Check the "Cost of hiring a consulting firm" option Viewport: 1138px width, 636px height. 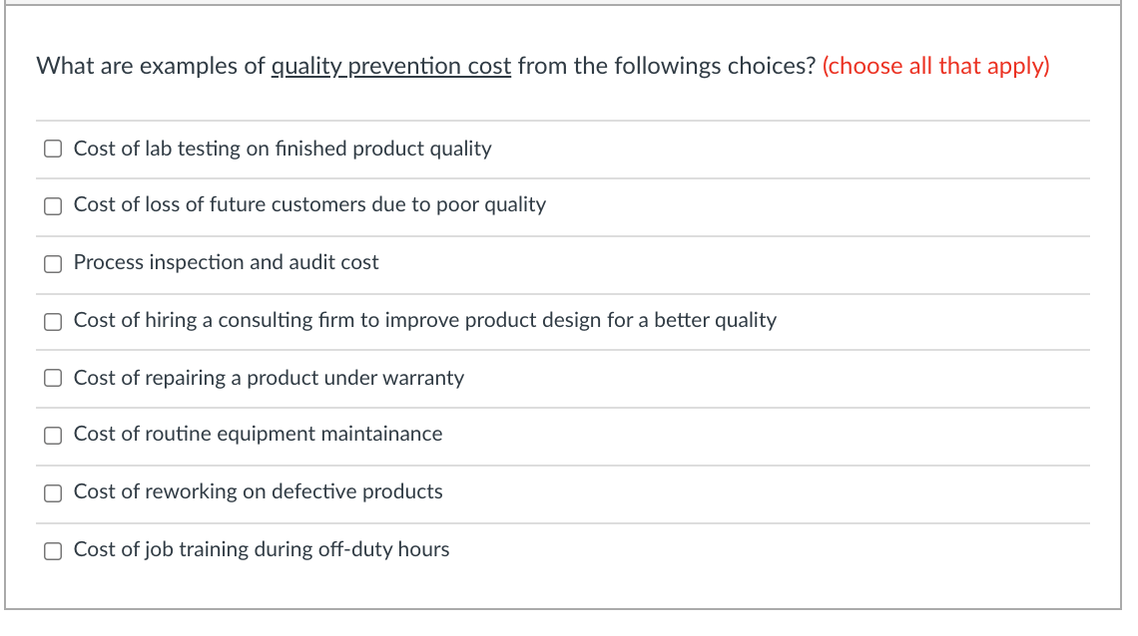click(53, 321)
